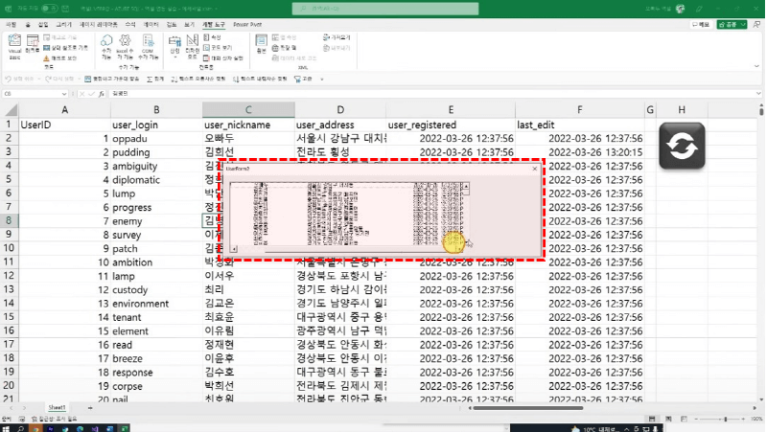Switch to Page Layout view in status bar
This screenshot has width=767, height=432.
668,419
